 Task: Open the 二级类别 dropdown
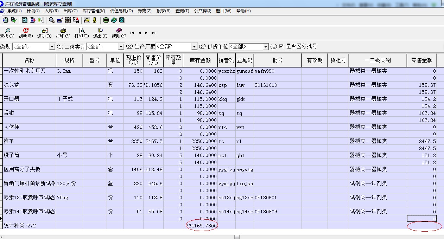tap(121, 47)
